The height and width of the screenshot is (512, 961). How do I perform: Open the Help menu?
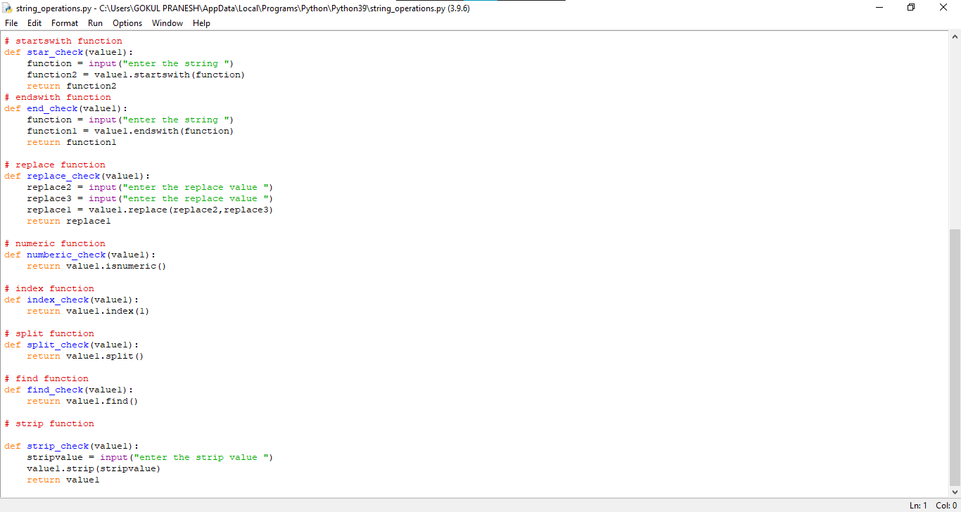(201, 23)
